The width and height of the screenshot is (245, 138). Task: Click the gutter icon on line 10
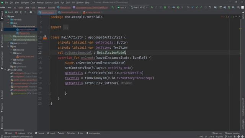point(45,37)
